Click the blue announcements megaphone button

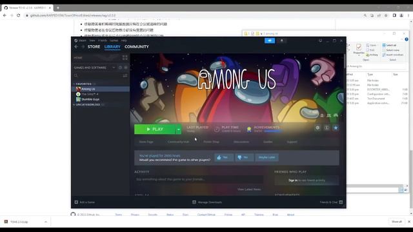(x=270, y=41)
